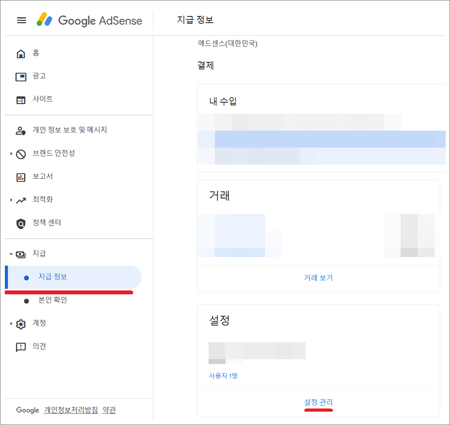Click the 설정 관리 link
The image size is (450, 425).
[318, 403]
